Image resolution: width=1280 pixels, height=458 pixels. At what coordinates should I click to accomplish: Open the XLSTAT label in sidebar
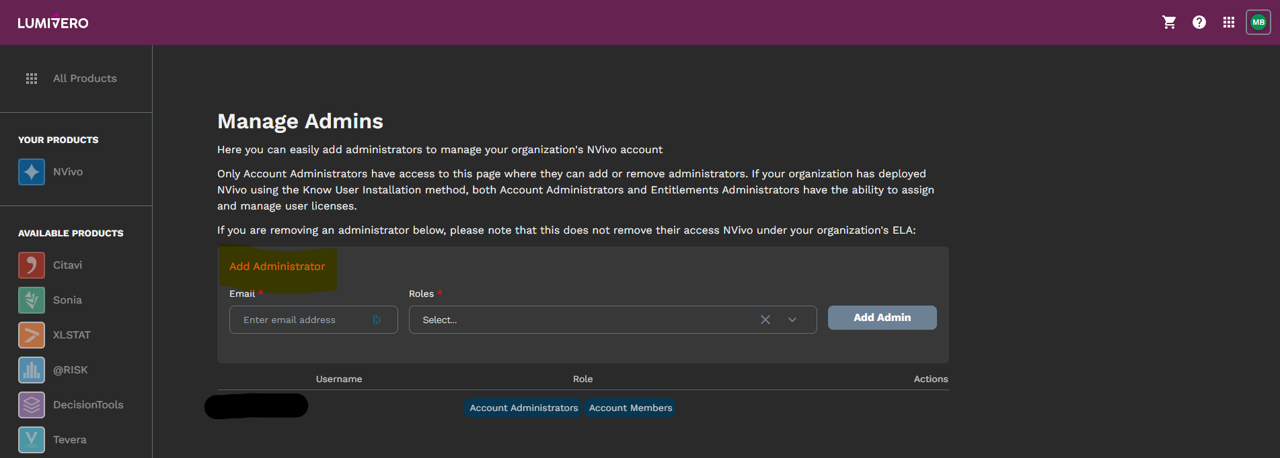(71, 335)
